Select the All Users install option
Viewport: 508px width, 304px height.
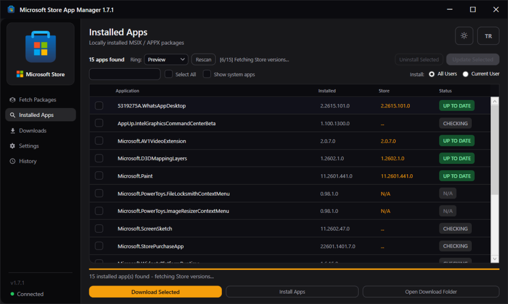pos(432,74)
